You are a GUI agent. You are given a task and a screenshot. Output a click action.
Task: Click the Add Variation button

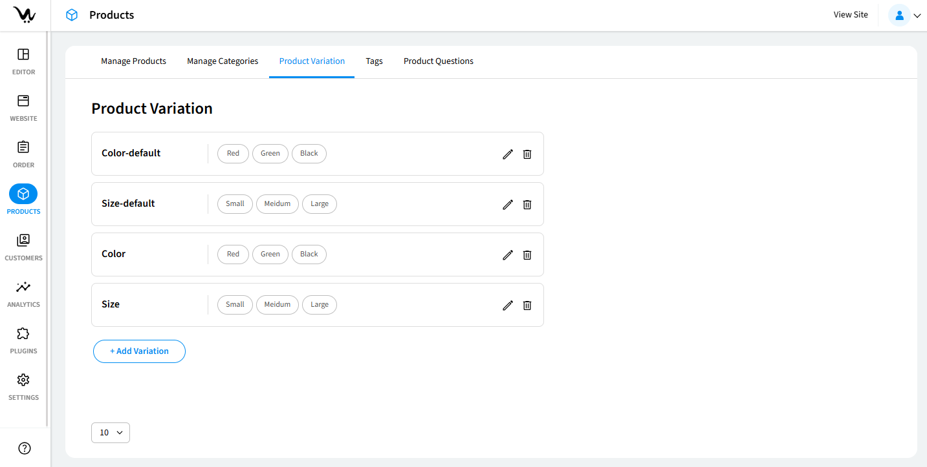point(139,351)
